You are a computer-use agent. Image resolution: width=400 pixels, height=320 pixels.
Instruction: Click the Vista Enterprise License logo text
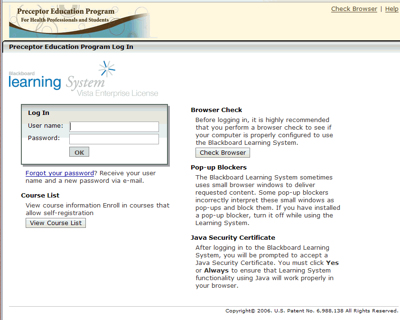pyautogui.click(x=118, y=94)
